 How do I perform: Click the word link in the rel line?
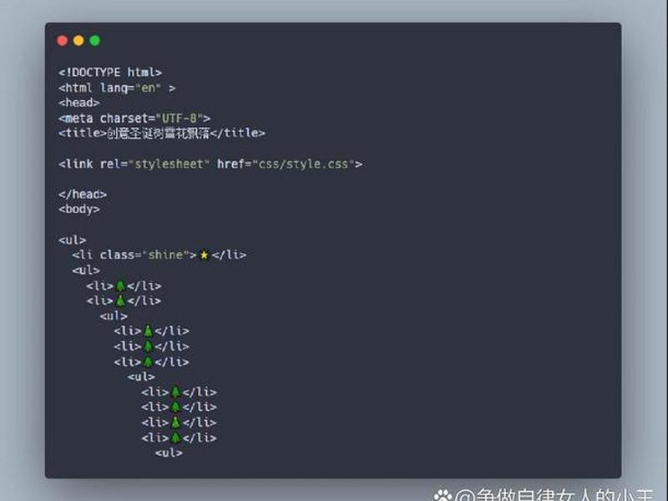pos(78,164)
